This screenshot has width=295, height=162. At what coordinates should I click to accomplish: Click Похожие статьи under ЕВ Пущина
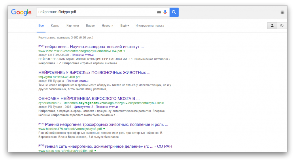click(x=77, y=81)
